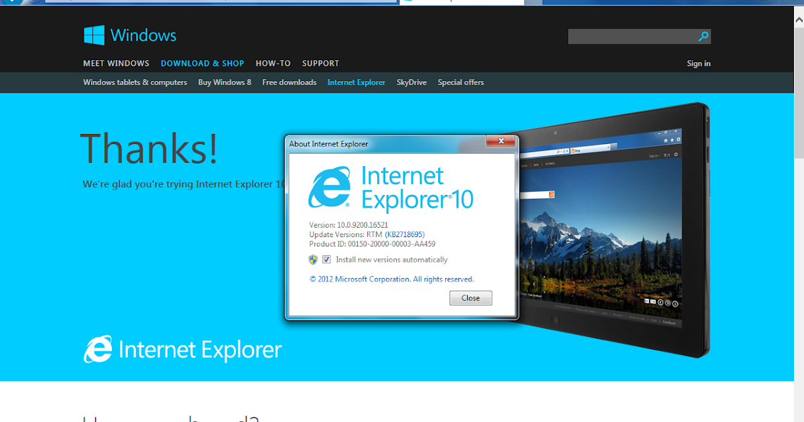Open the KB2718695 update link
Image resolution: width=804 pixels, height=422 pixels.
[x=405, y=234]
